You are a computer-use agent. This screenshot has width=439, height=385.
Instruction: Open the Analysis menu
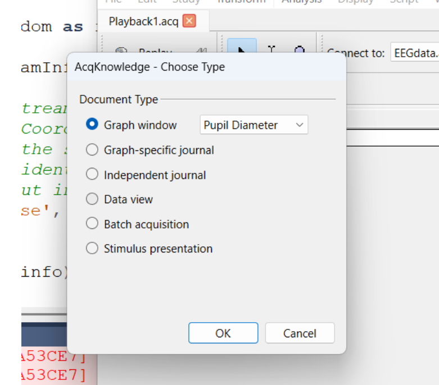pos(302,2)
